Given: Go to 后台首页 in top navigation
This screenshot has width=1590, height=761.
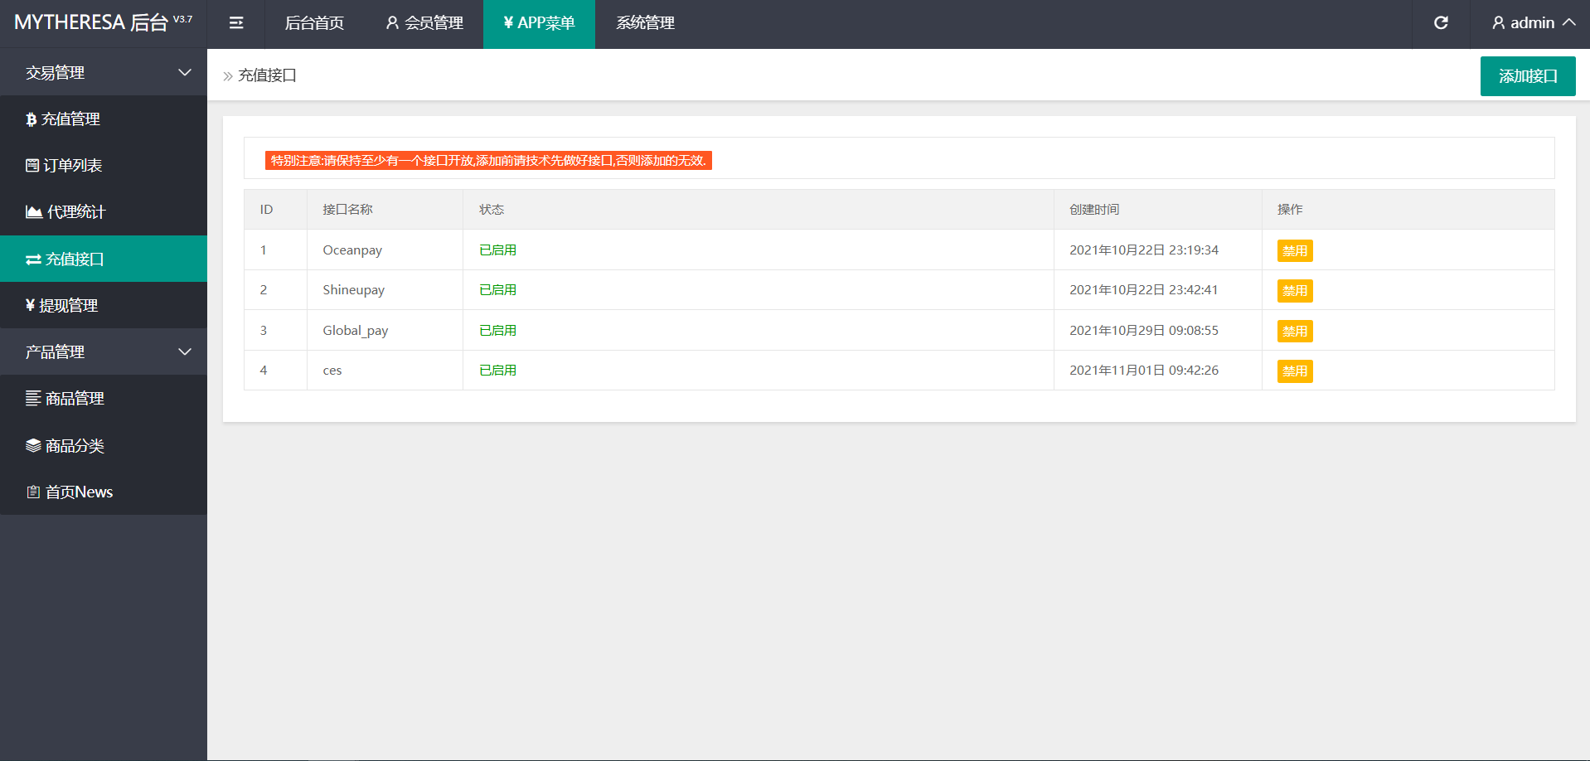Looking at the screenshot, I should [314, 23].
